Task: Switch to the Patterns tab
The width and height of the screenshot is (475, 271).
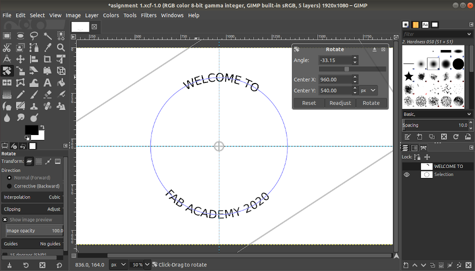Action: coord(415,25)
